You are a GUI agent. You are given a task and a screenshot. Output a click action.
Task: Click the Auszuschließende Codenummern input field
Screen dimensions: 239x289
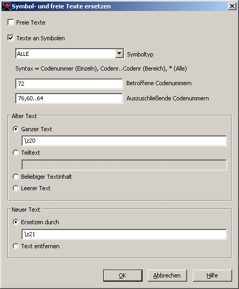tap(69, 98)
